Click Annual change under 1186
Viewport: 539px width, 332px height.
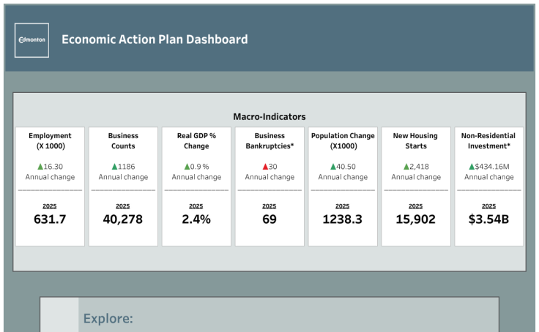[x=123, y=177]
